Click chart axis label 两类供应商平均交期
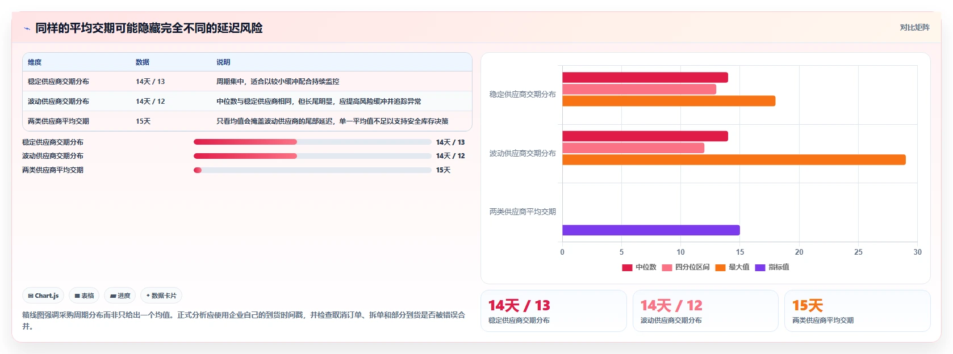 [523, 212]
